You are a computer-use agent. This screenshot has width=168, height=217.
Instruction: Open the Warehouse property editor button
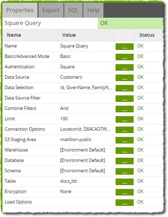click(x=125, y=150)
